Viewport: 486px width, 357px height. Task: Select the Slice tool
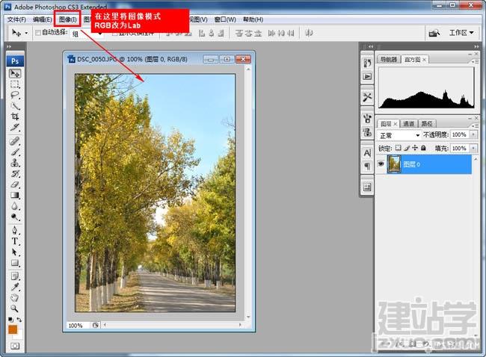(15, 127)
